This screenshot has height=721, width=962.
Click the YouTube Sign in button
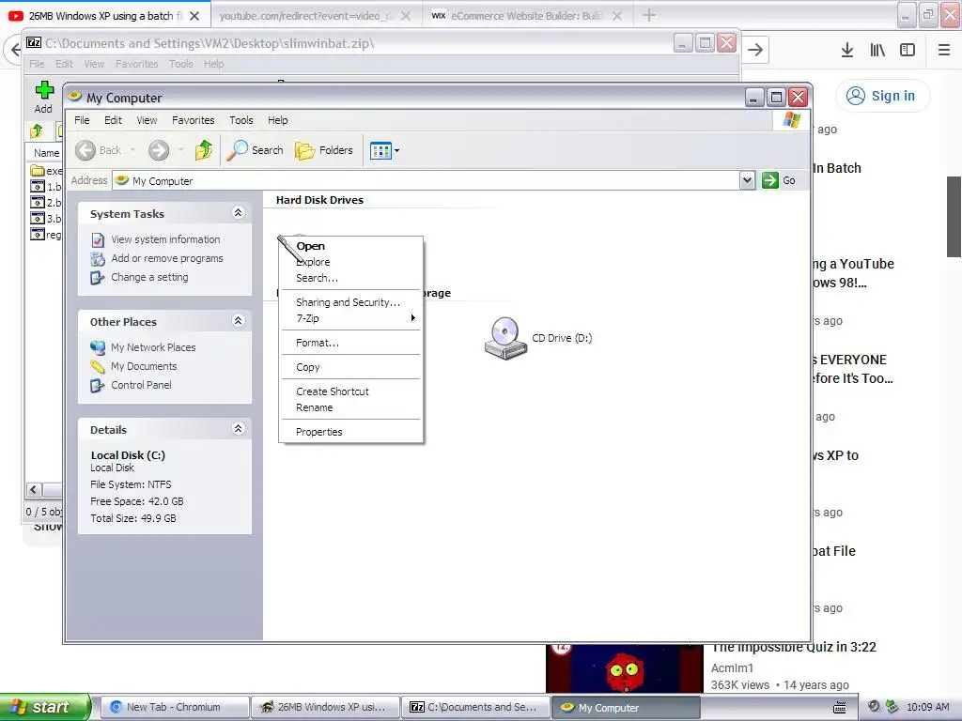coord(881,96)
